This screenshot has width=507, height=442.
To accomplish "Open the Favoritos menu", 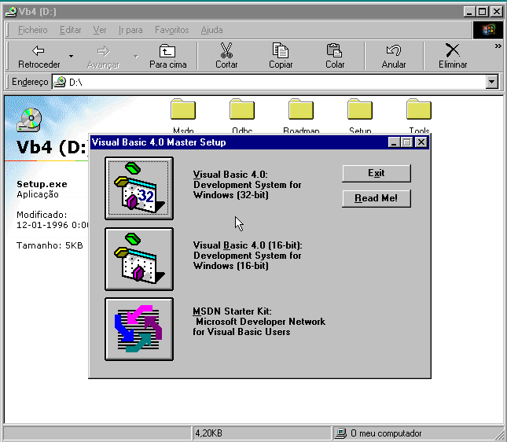I will 171,30.
